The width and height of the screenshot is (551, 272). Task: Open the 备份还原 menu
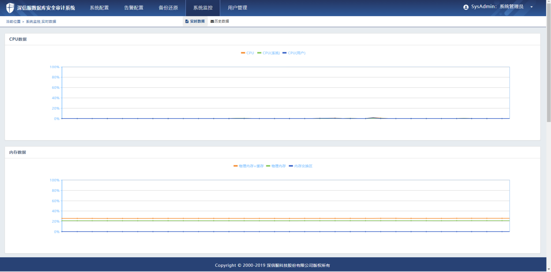pyautogui.click(x=168, y=8)
